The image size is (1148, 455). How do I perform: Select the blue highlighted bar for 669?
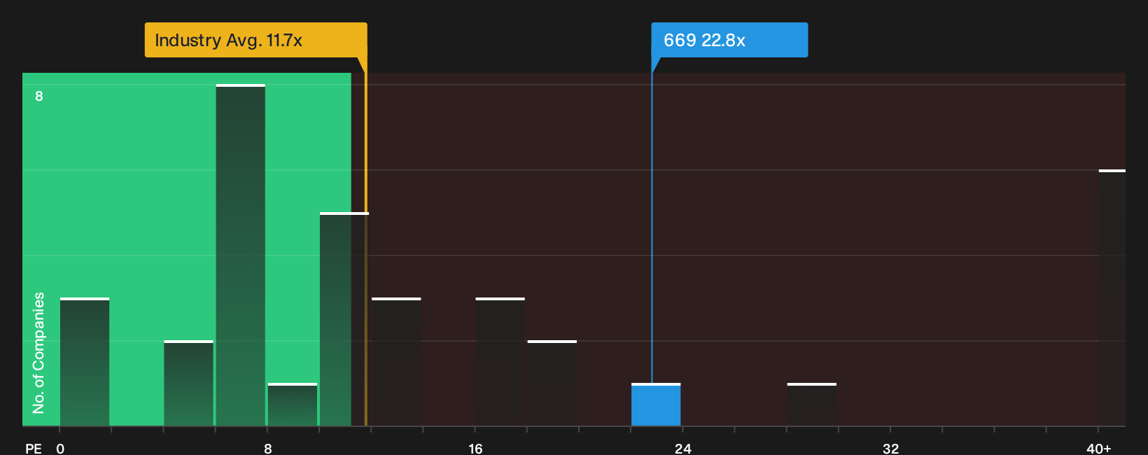click(656, 405)
